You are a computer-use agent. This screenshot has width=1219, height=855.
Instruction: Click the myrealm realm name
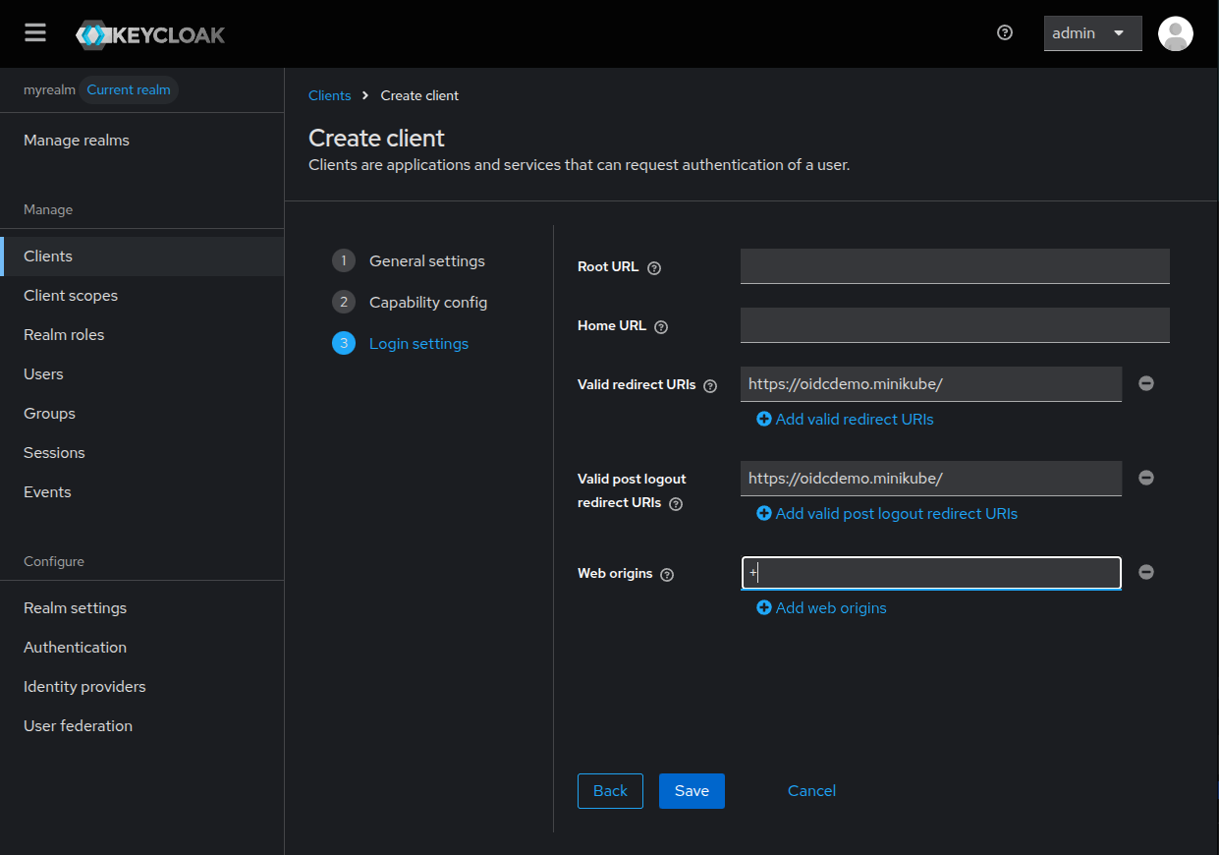pos(49,90)
